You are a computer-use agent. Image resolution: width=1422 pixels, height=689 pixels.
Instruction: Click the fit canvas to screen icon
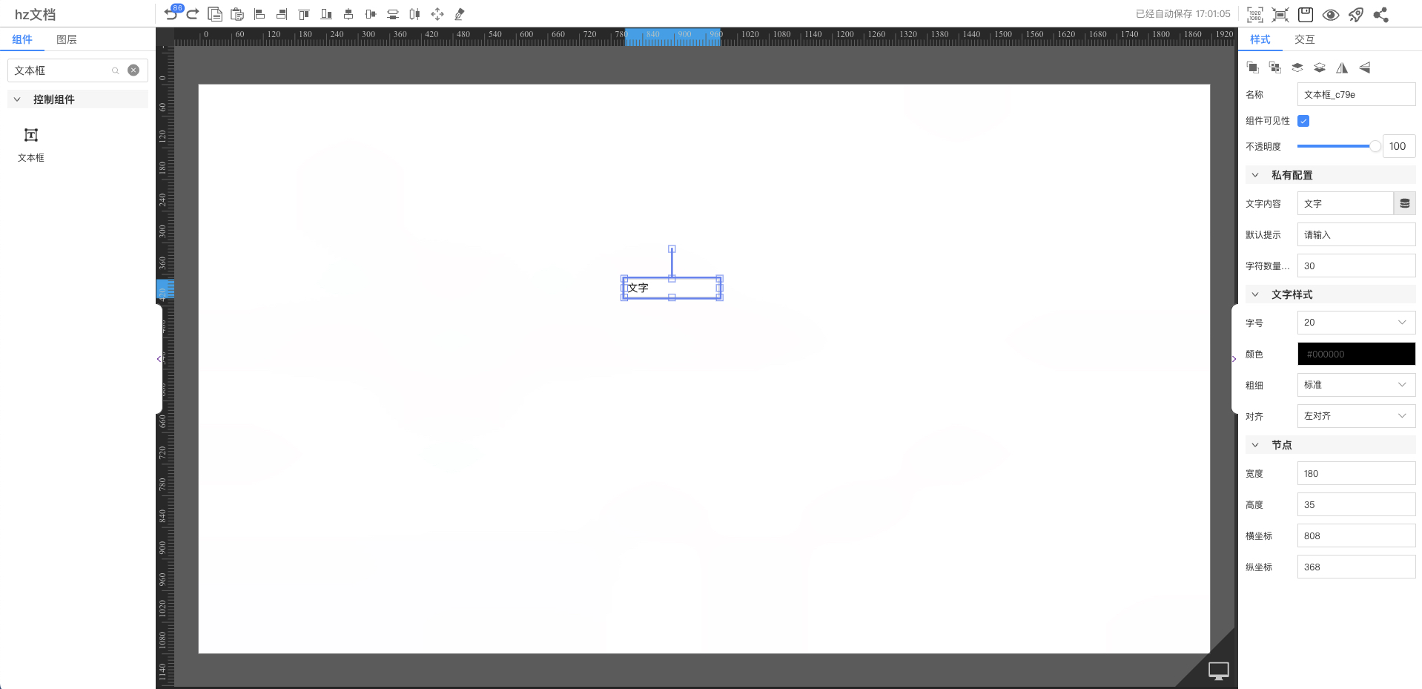1280,15
